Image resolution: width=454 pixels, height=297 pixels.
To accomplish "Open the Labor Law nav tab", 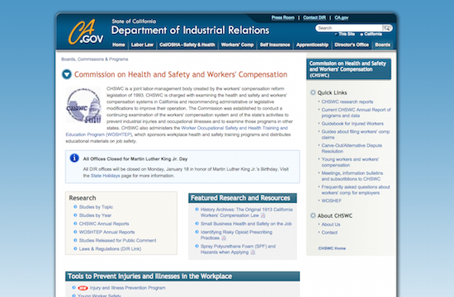I will (142, 45).
